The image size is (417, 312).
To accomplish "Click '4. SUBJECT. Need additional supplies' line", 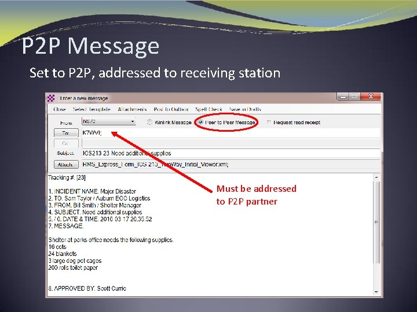I will pyautogui.click(x=95, y=212).
